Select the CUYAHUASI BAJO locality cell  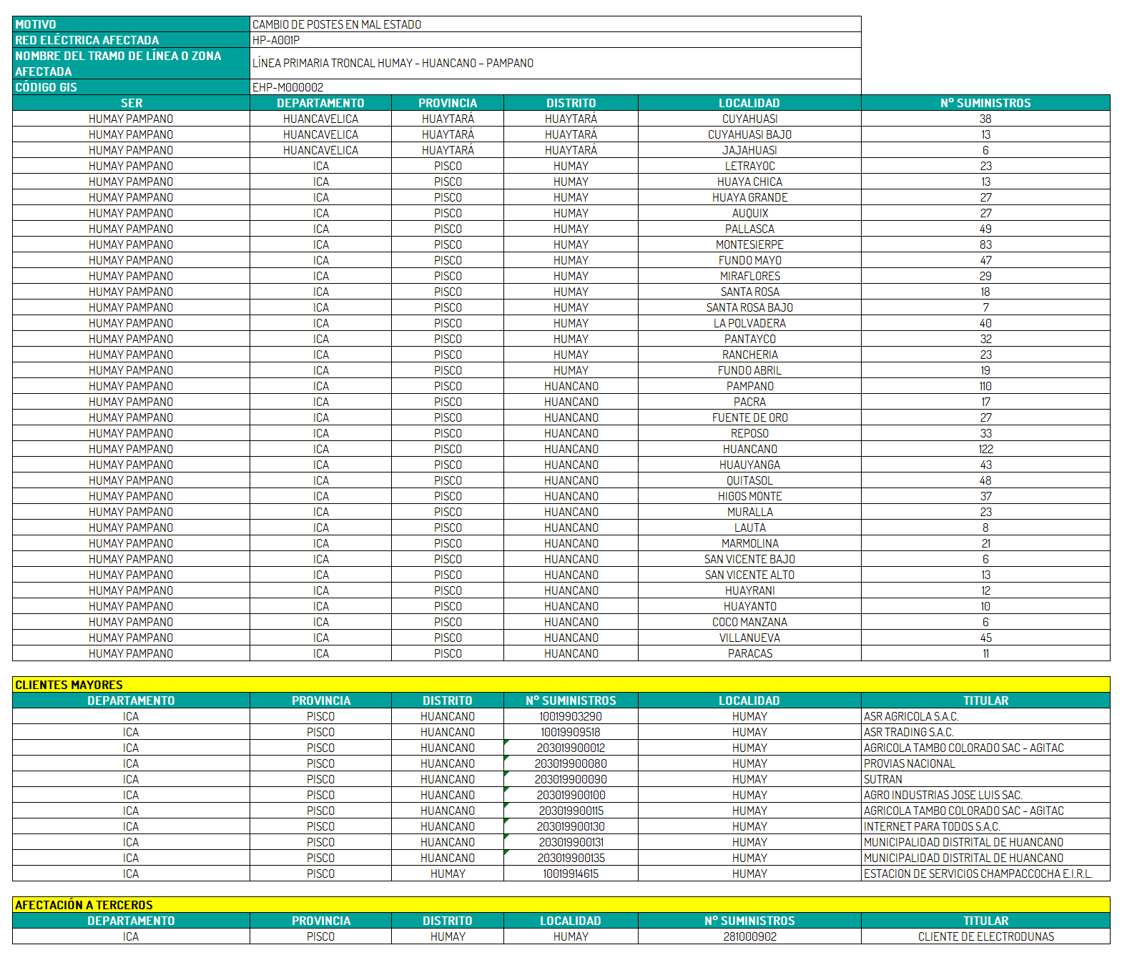[x=749, y=134]
